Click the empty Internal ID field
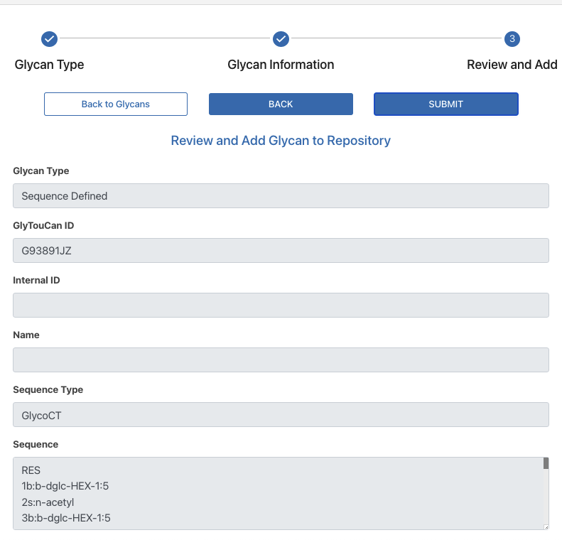The height and width of the screenshot is (540, 562). click(x=281, y=306)
